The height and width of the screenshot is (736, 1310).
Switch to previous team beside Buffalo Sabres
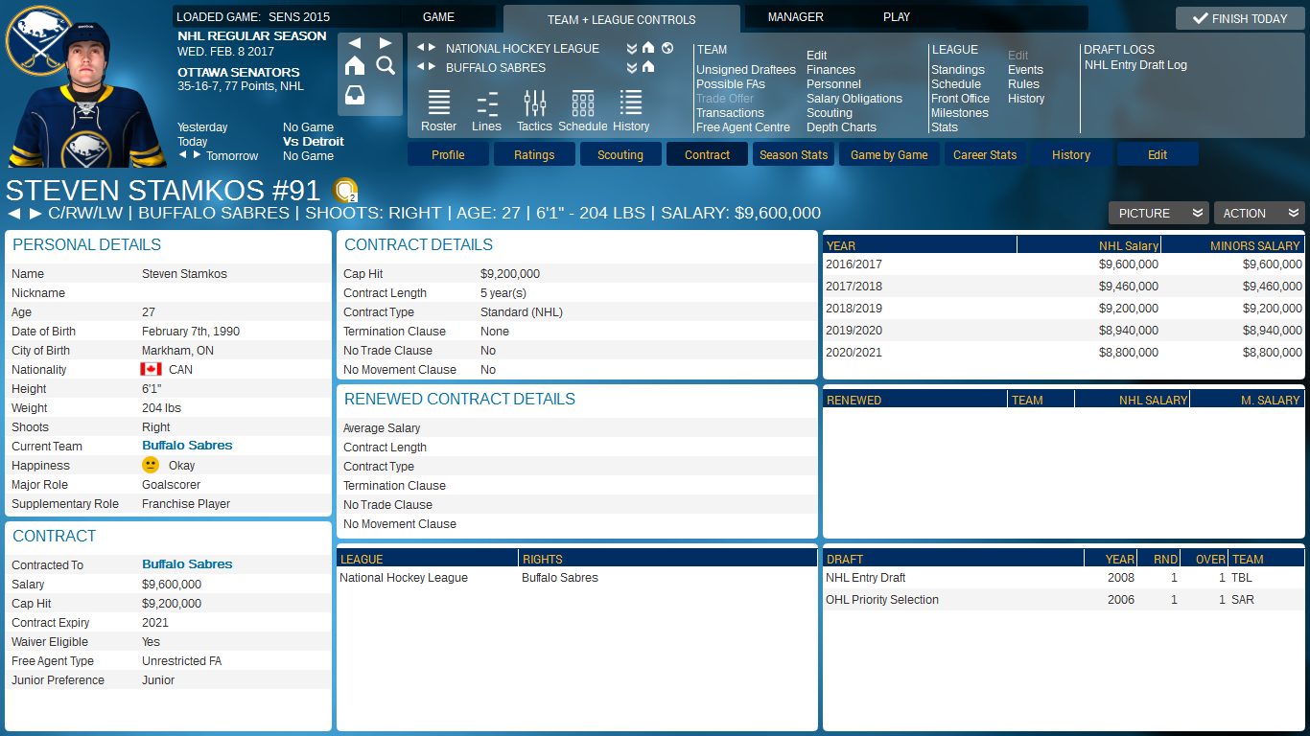(x=420, y=67)
